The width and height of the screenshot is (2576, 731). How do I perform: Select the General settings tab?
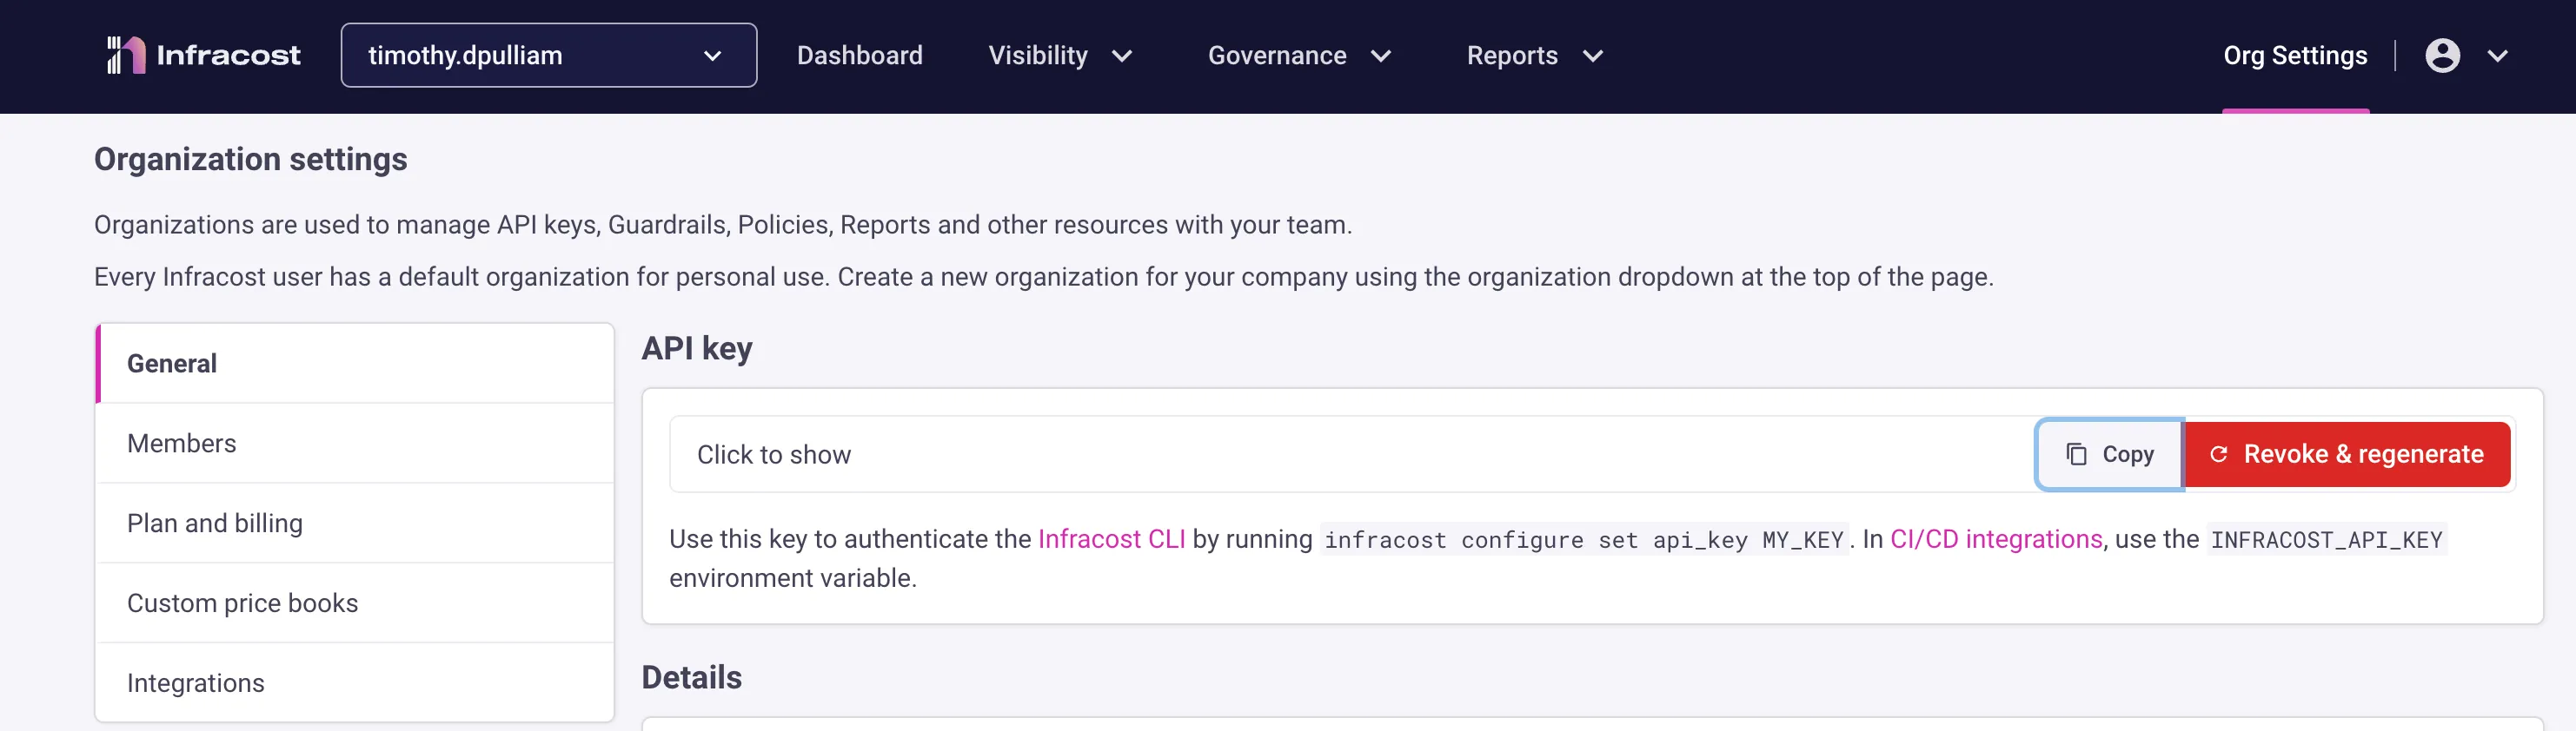click(172, 364)
